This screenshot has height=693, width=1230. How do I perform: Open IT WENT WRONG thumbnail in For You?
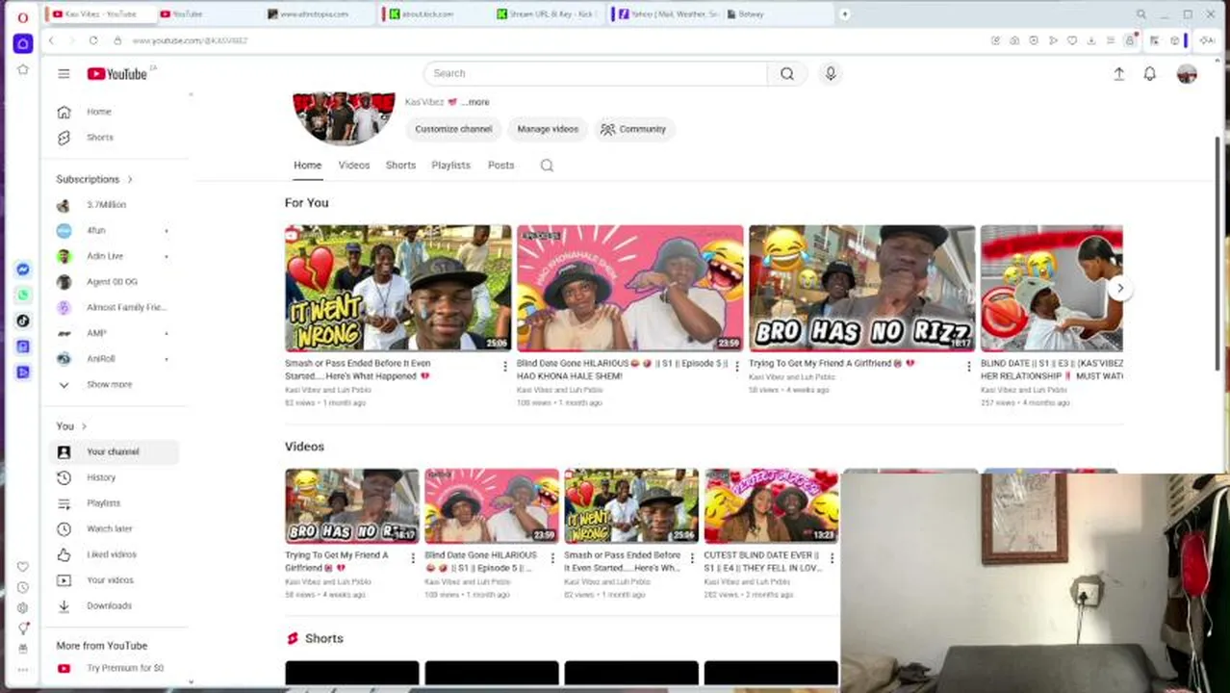tap(397, 288)
